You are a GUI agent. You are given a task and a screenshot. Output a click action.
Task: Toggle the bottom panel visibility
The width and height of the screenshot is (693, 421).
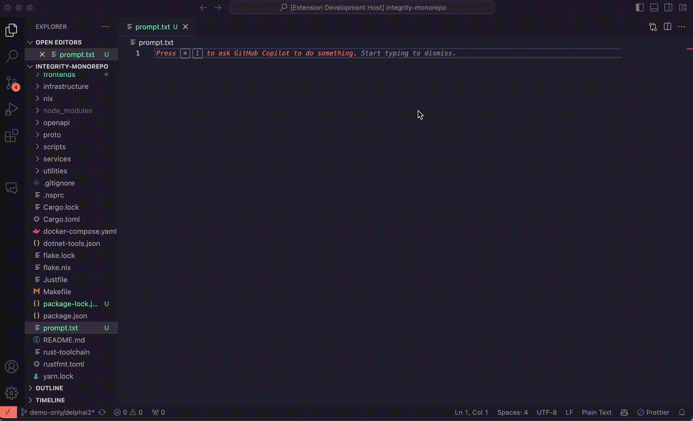click(654, 8)
